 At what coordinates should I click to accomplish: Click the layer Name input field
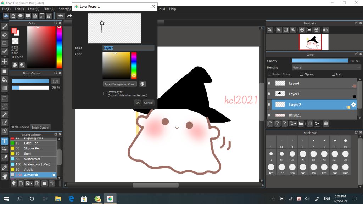tap(128, 48)
